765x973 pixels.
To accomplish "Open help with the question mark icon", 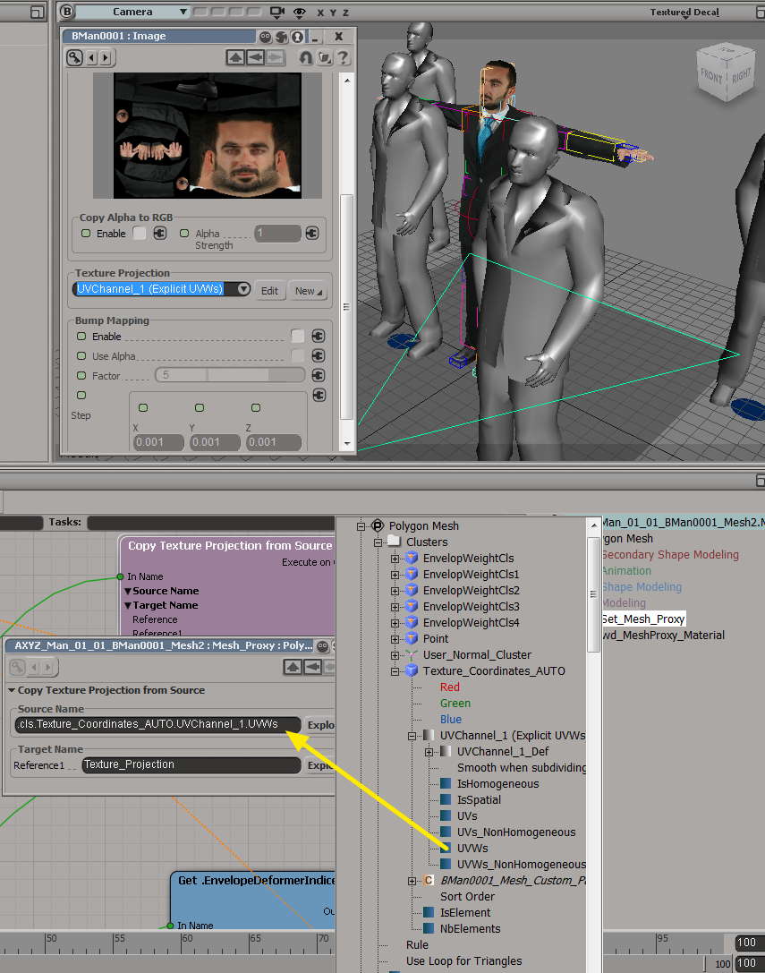I will 343,57.
